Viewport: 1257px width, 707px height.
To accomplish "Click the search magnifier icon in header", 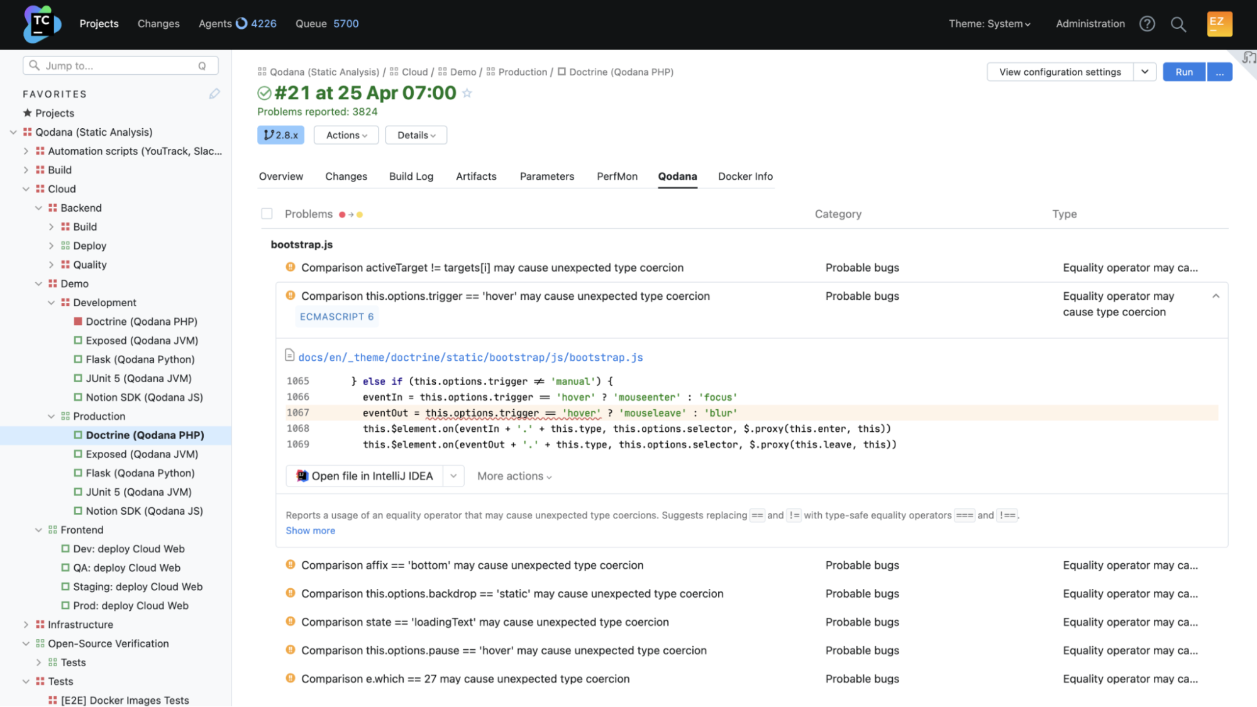I will [x=1178, y=24].
